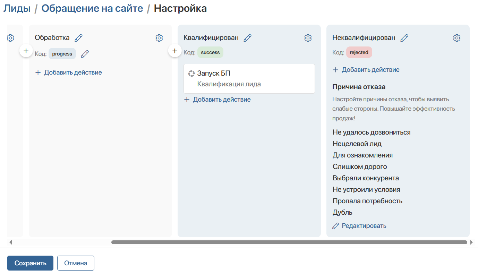The height and width of the screenshot is (274, 478).
Task: Click the Квалификация лида subtitle
Action: (229, 84)
